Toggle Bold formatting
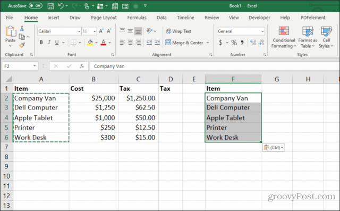The height and width of the screenshot is (211, 340). (41, 43)
